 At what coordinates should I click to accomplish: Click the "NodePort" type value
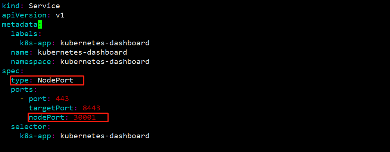pos(55,80)
